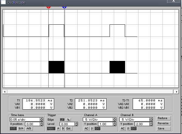
Task: Click the left scroll arrow under the display
Action: [x=5, y=92]
